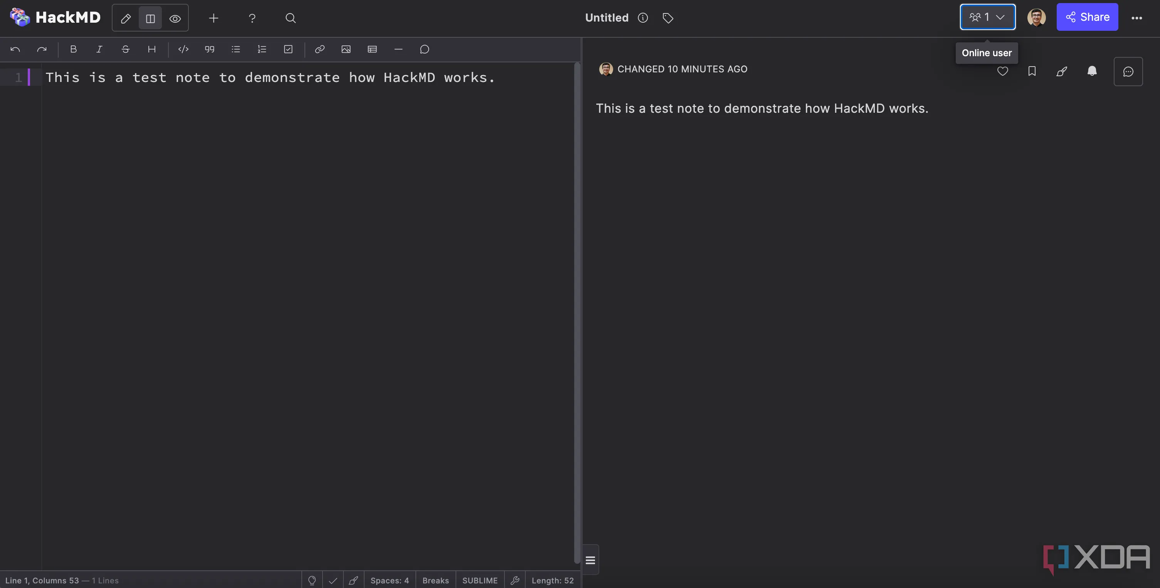Open note appearance with the paintbrush icon
Viewport: 1160px width, 588px height.
[x=1062, y=72]
